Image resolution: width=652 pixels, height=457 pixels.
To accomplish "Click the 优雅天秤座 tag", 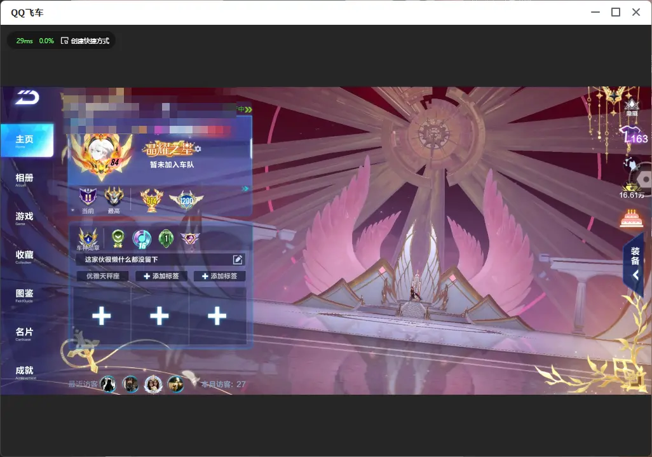I will pos(103,276).
